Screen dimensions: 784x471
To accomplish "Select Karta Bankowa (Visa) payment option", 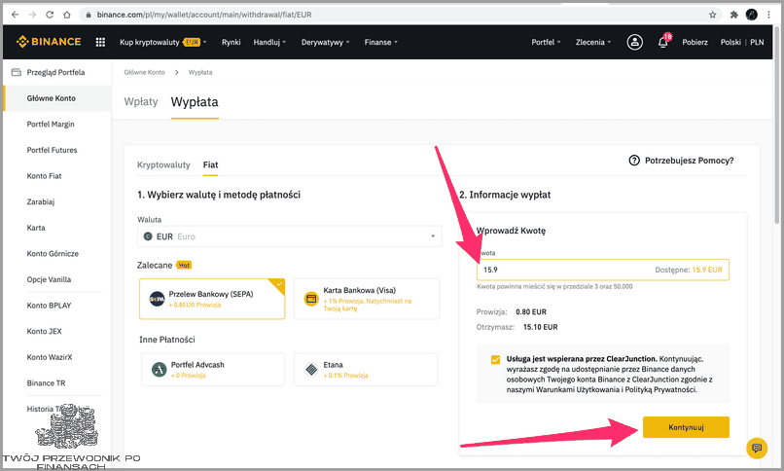I will click(367, 299).
